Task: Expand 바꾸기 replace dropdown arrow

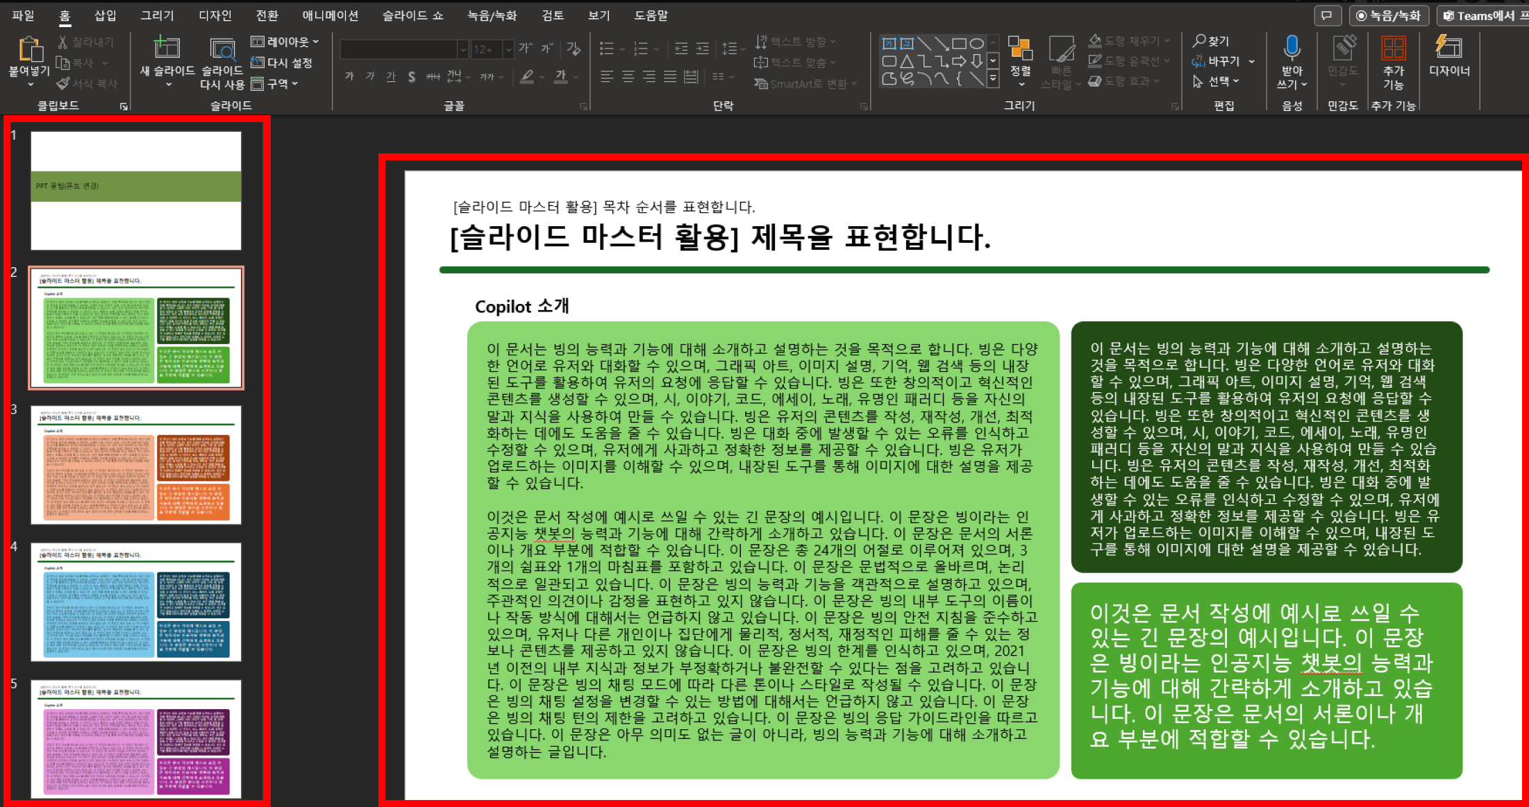Action: click(1251, 61)
